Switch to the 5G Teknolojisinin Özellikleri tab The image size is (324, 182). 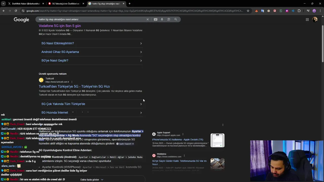[66, 4]
